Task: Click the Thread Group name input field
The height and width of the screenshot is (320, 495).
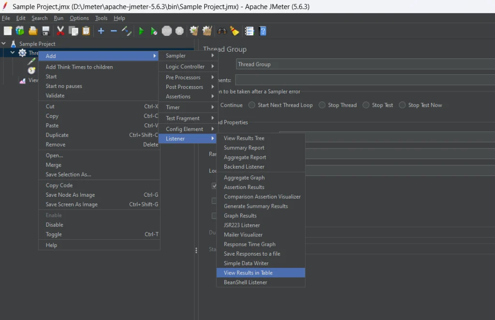Action: click(365, 64)
